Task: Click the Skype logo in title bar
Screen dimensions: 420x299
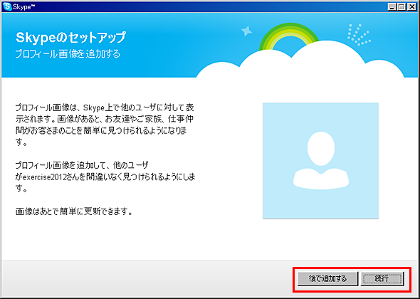Action: [x=7, y=7]
